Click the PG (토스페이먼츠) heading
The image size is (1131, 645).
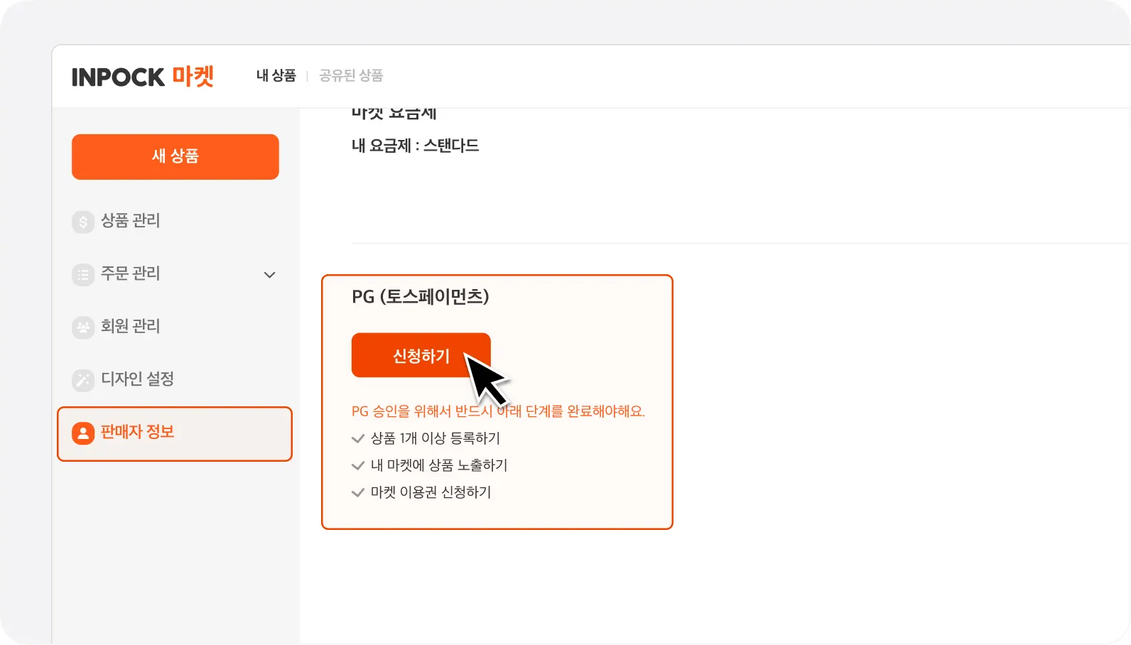click(x=421, y=296)
